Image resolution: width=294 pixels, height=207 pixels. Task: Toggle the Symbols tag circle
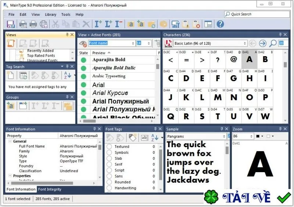tap(109, 152)
